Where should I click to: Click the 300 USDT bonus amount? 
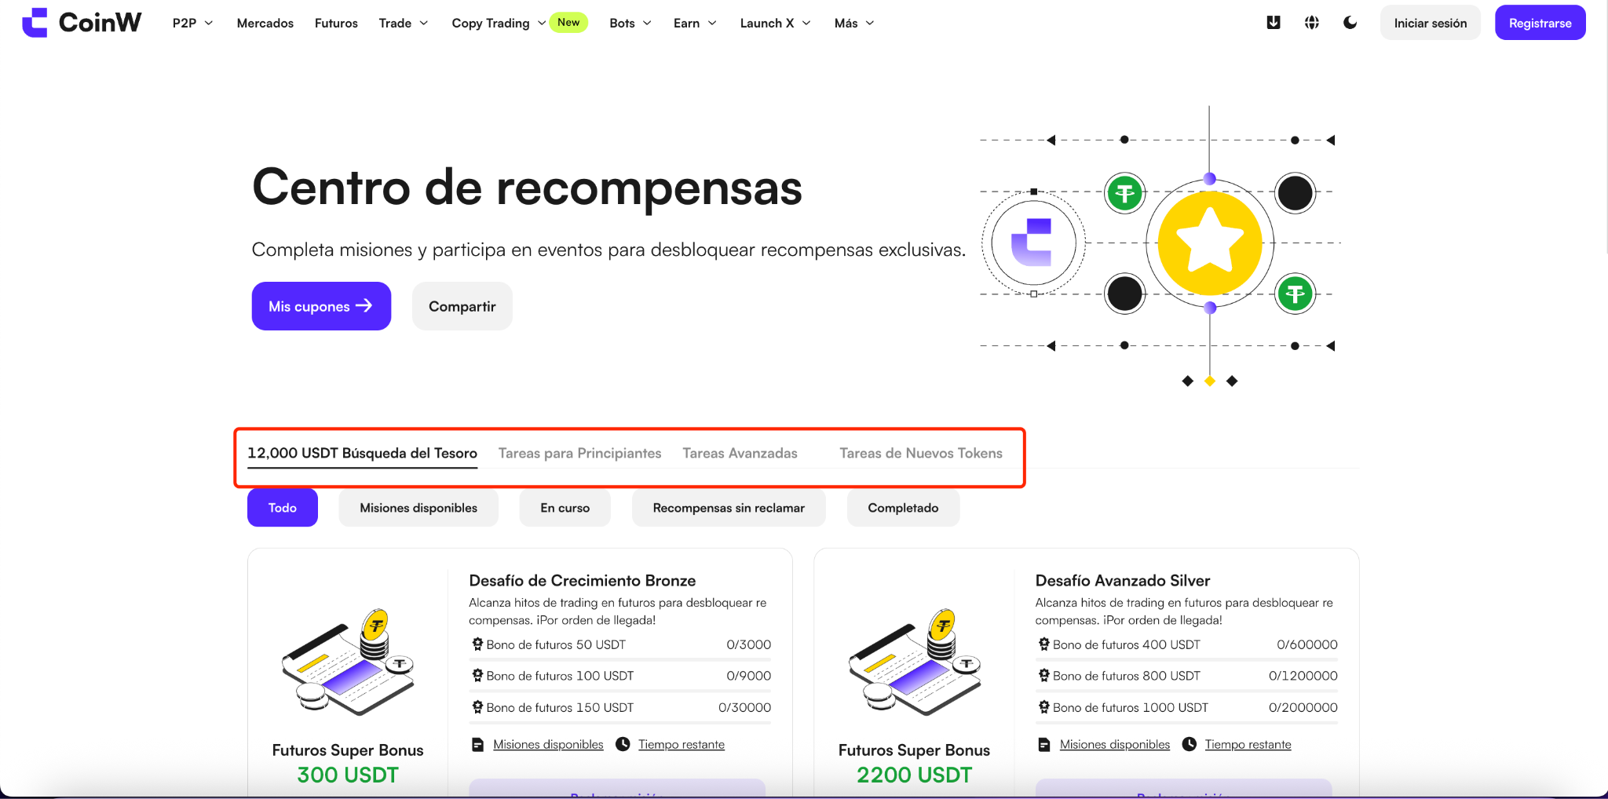348,775
